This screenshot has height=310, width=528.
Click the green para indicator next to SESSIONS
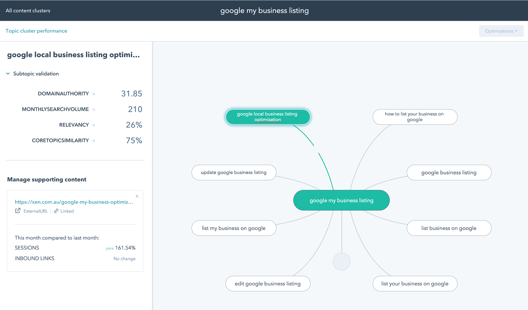(x=110, y=248)
